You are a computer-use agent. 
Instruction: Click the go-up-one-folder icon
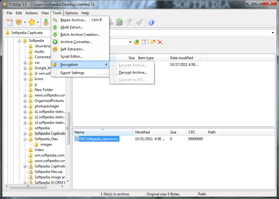tap(137, 42)
